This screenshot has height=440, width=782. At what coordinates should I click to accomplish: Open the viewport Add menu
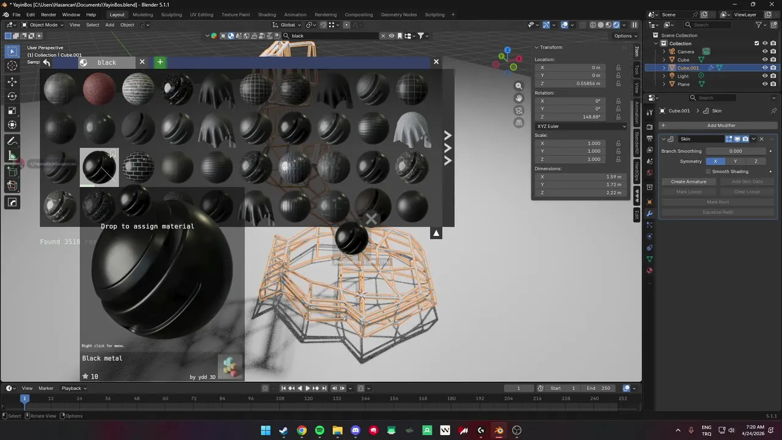[x=109, y=25]
